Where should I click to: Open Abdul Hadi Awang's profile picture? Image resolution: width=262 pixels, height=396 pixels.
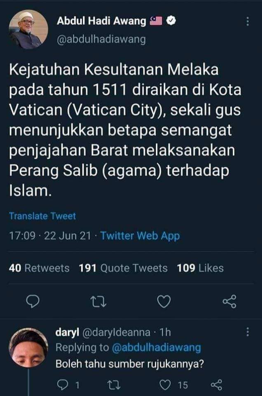[x=28, y=29]
